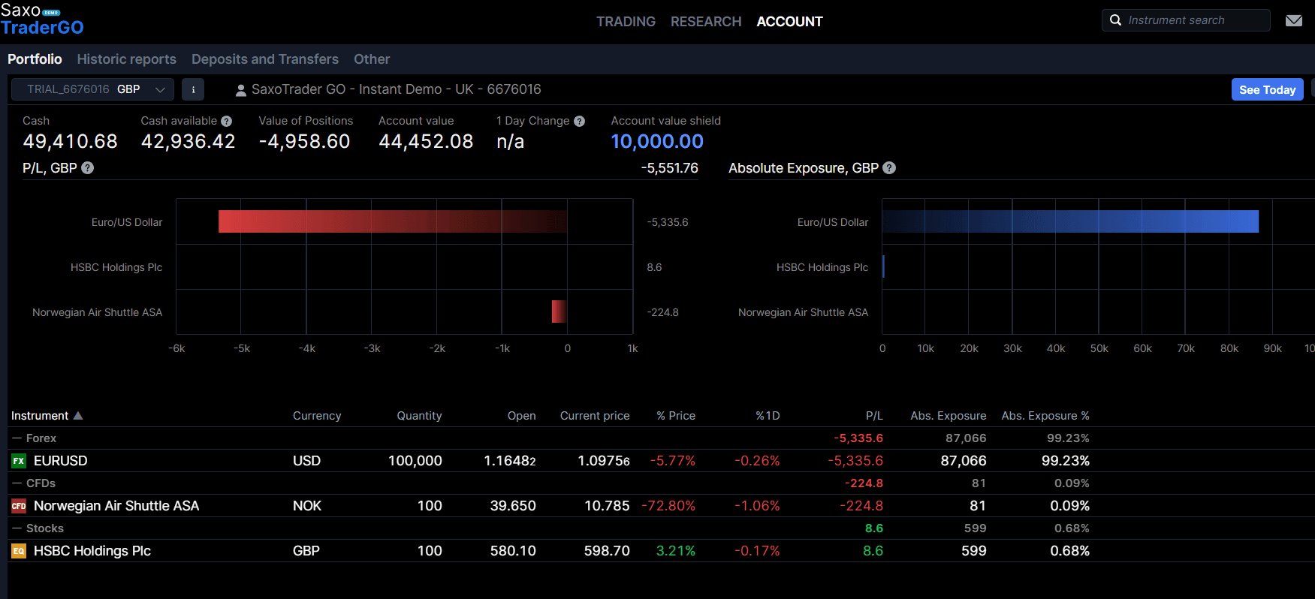The width and height of the screenshot is (1315, 599).
Task: Click the red Euro/US Dollar P/L bar
Action: click(x=392, y=221)
